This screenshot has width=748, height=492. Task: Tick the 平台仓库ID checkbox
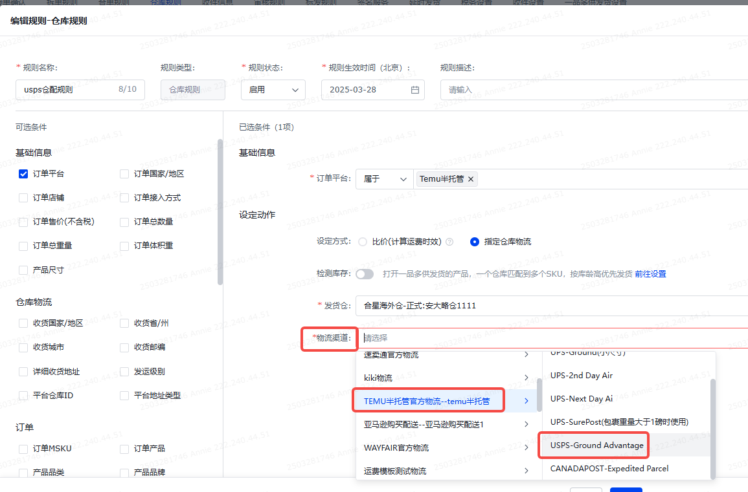click(x=23, y=395)
